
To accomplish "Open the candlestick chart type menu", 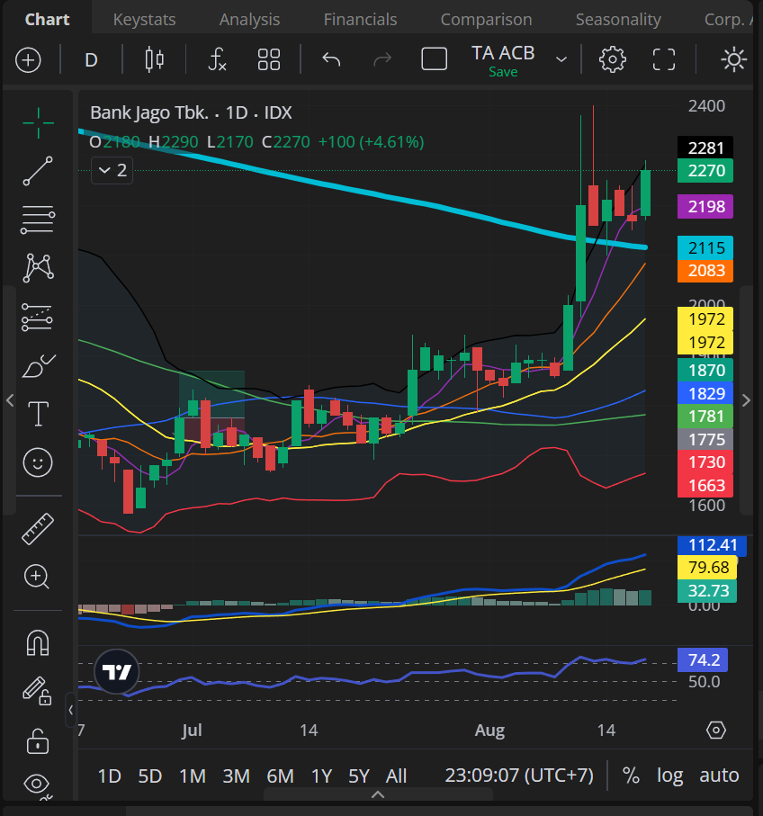I will [x=155, y=59].
